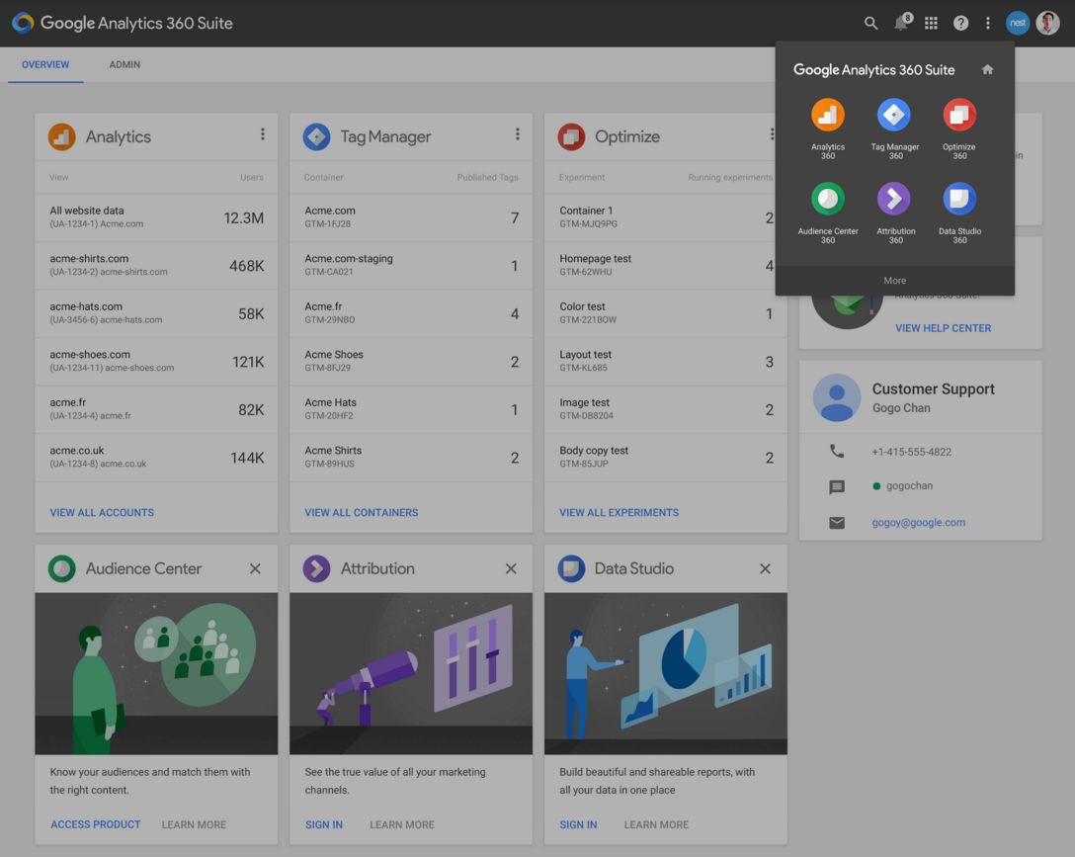
Task: Click the email envelope icon in support
Action: (x=837, y=523)
